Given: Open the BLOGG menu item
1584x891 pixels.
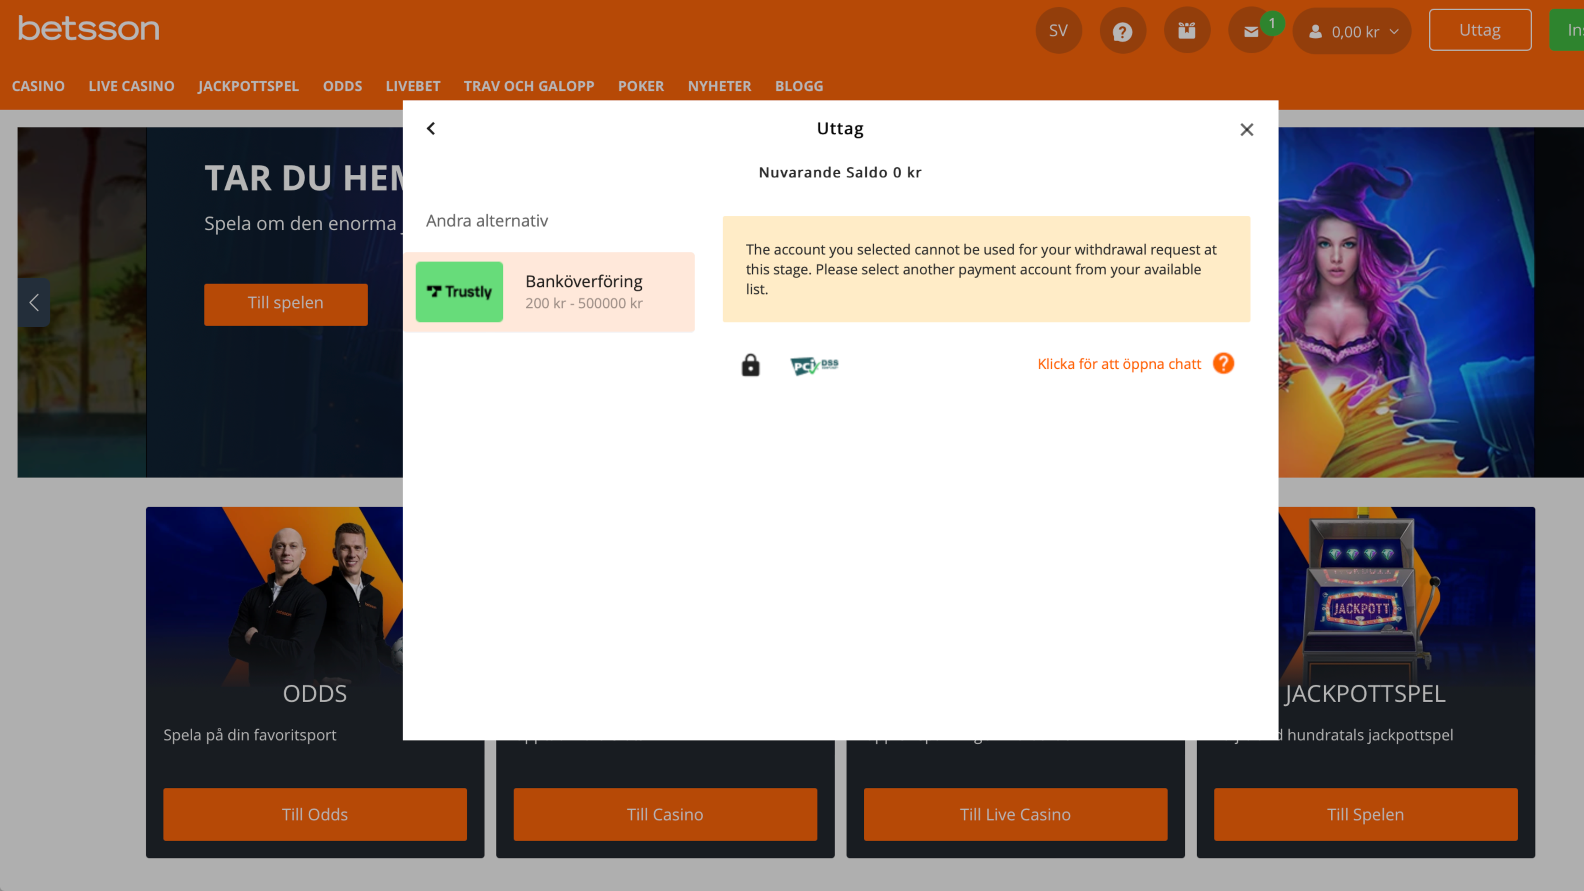Looking at the screenshot, I should 799,86.
